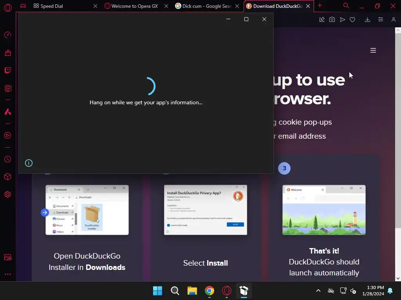Open Google Chrome from taskbar

210,291
